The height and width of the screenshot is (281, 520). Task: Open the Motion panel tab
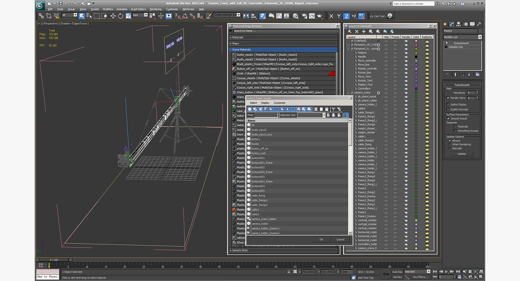click(466, 24)
